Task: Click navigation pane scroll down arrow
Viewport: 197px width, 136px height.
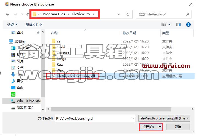Action: point(43,110)
